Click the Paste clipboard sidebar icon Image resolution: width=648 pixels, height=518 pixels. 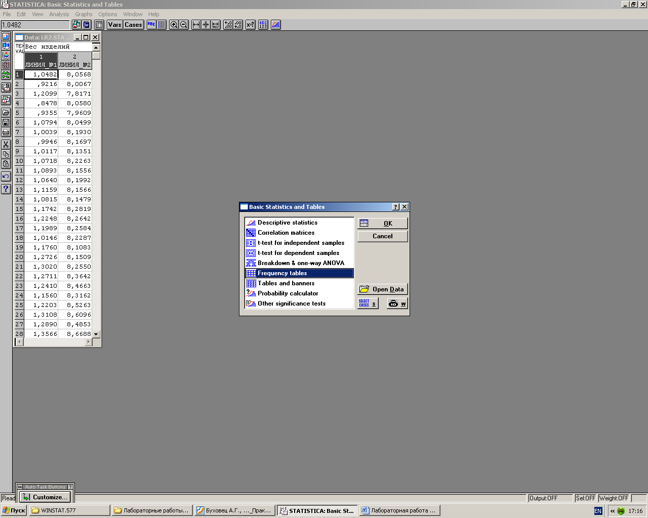click(x=6, y=164)
